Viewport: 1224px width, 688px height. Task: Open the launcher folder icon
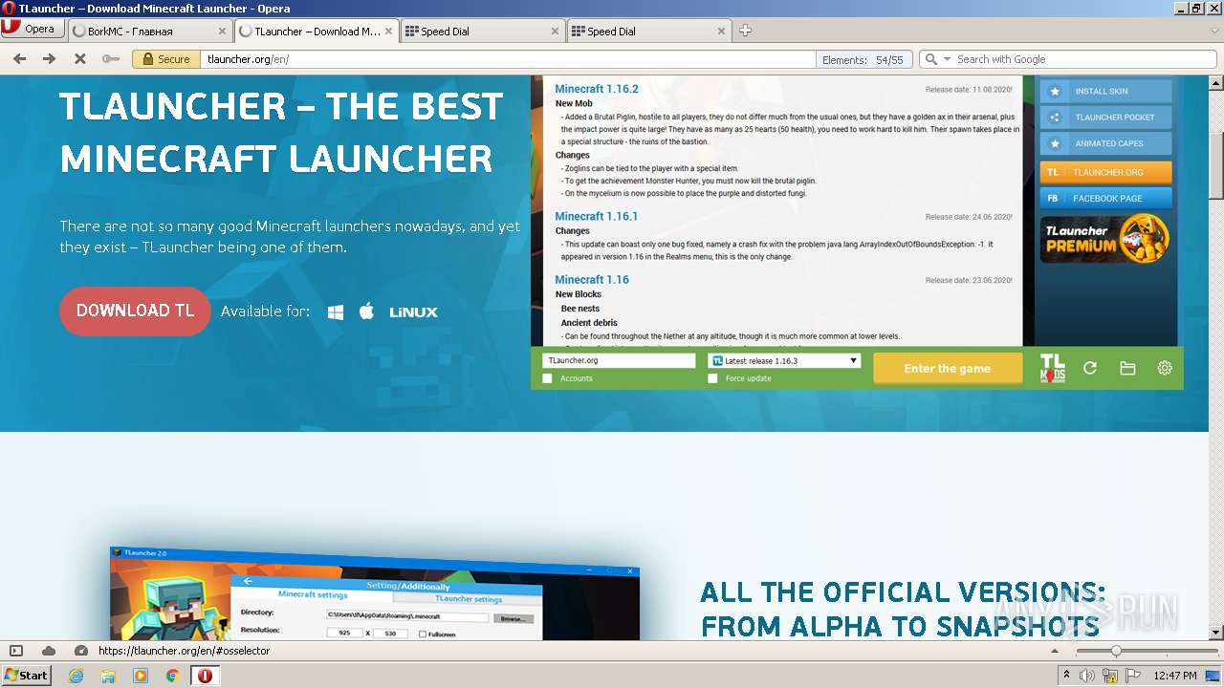[1127, 368]
